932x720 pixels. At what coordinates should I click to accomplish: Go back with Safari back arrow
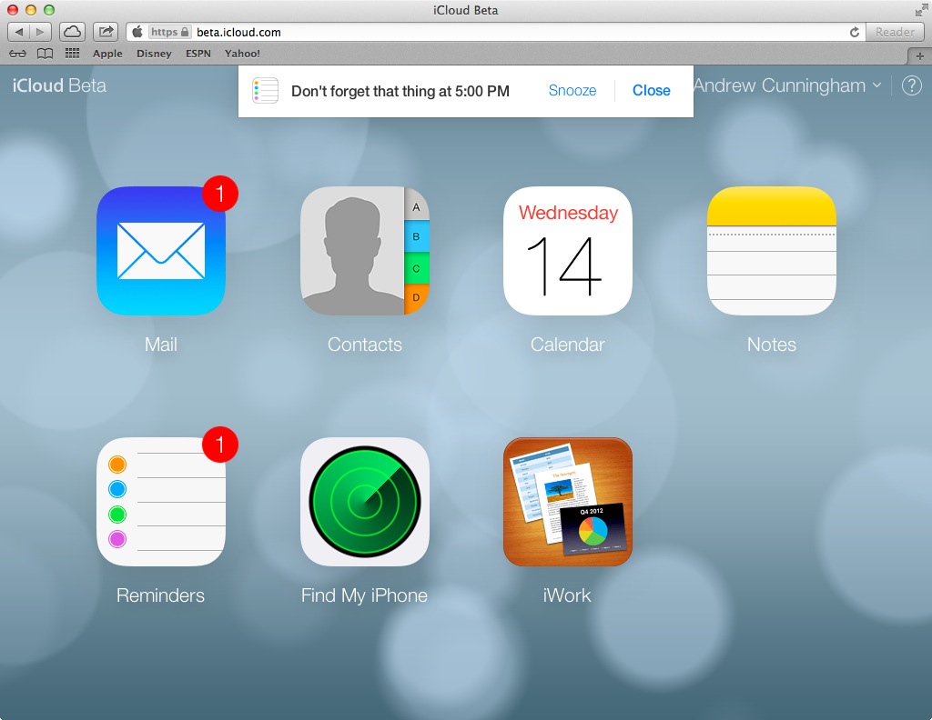click(18, 32)
